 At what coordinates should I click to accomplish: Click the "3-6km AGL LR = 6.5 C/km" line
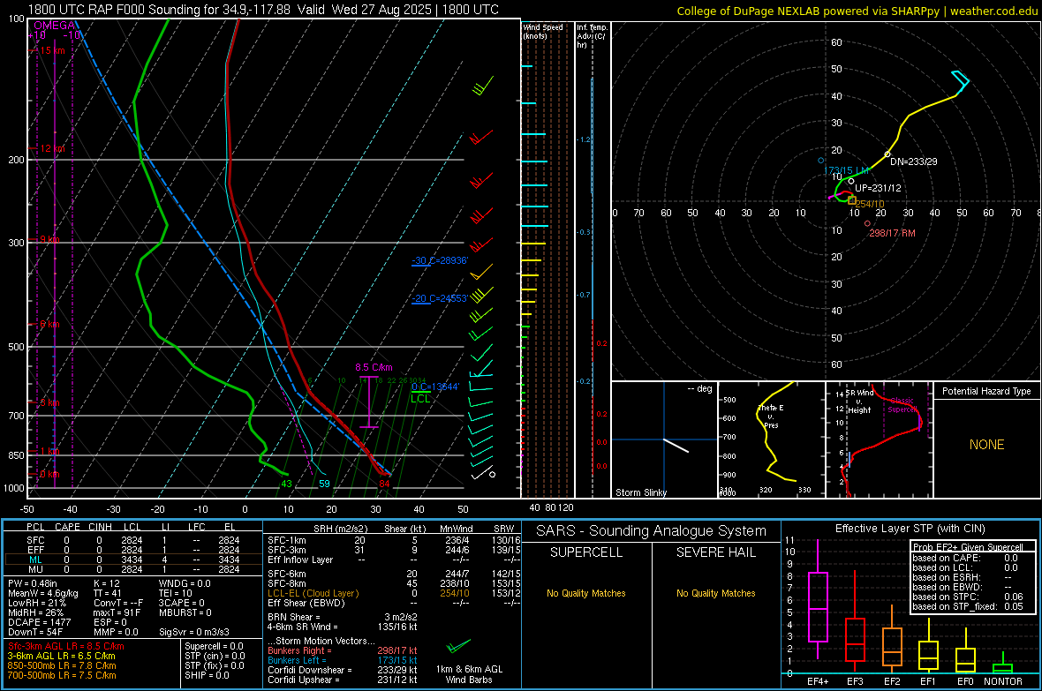62,656
